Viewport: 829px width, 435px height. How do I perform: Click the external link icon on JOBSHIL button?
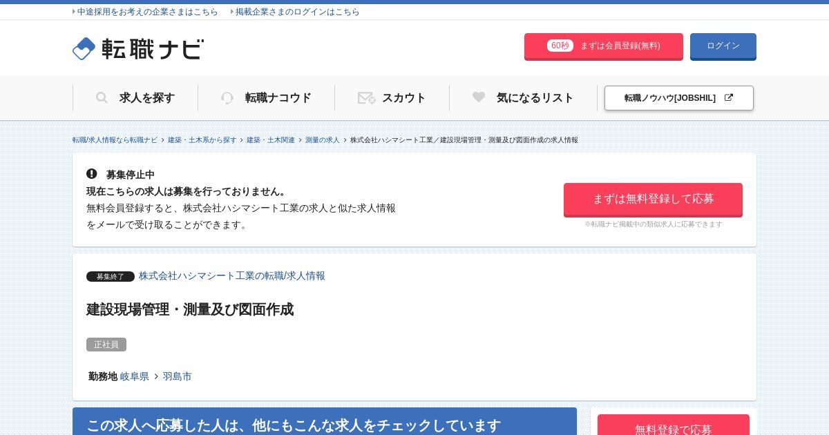point(728,97)
